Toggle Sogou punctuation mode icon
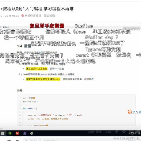Viewport: 141px width, 141px height. tap(137, 112)
